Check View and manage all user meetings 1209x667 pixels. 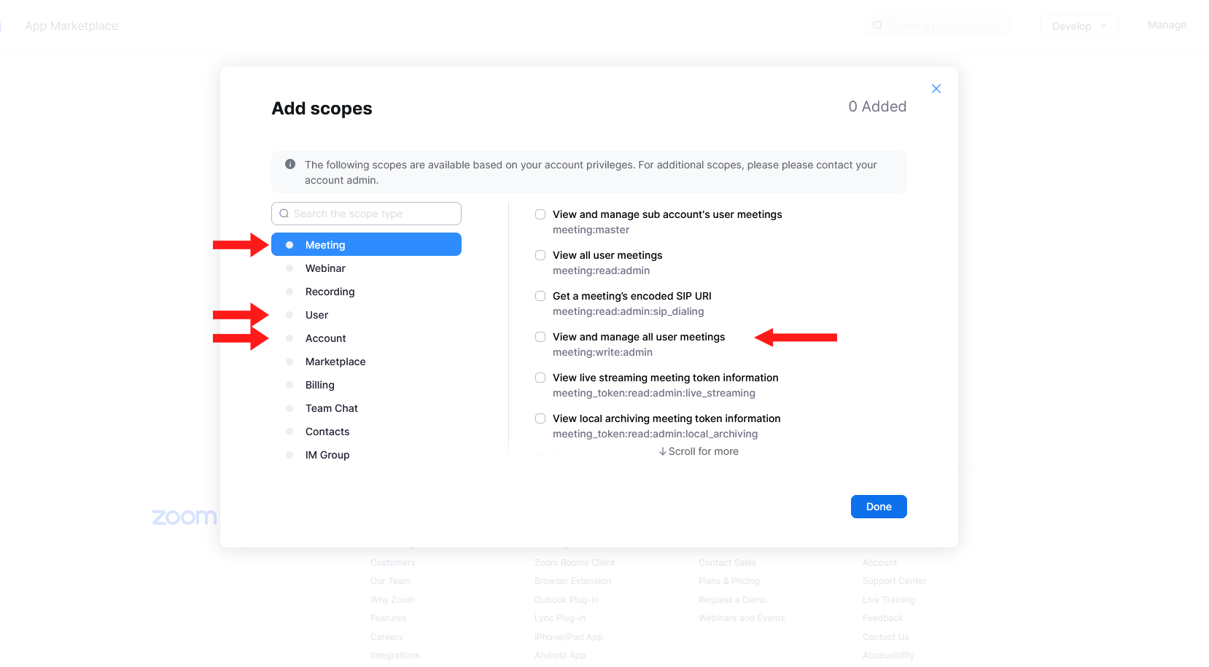540,337
